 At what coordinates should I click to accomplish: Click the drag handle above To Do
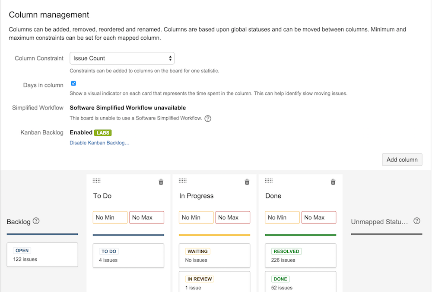point(97,181)
